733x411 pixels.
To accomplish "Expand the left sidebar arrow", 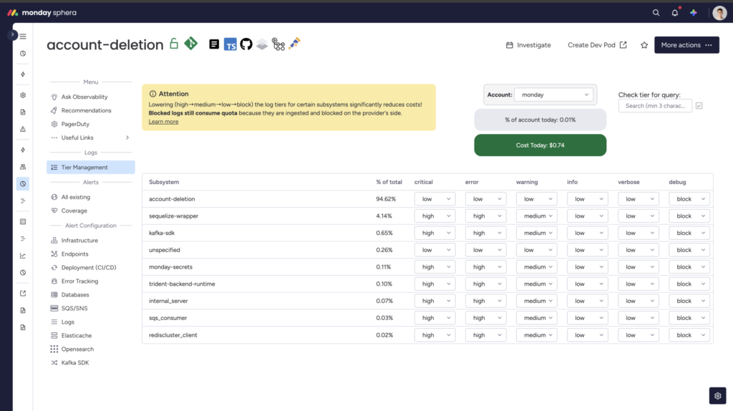I will tap(12, 34).
